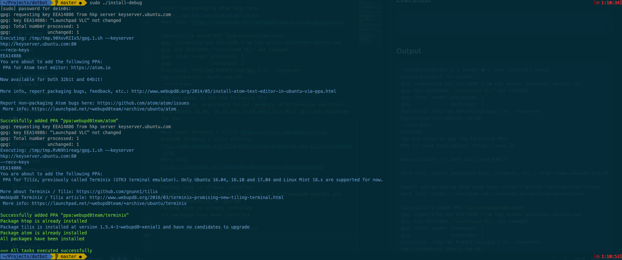Open the github.com/atom/atom/issues link in terminal
Viewport: 622px width, 260px height.
click(x=143, y=103)
